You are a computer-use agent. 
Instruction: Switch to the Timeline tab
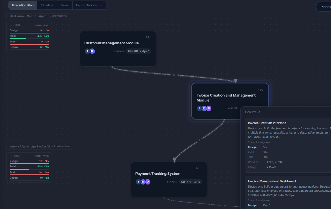(47, 5)
